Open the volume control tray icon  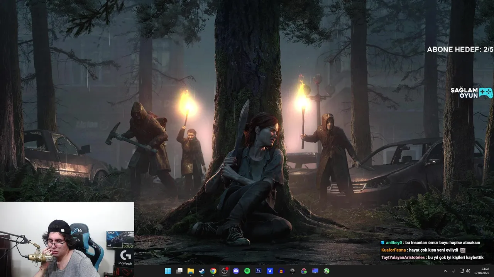click(468, 271)
